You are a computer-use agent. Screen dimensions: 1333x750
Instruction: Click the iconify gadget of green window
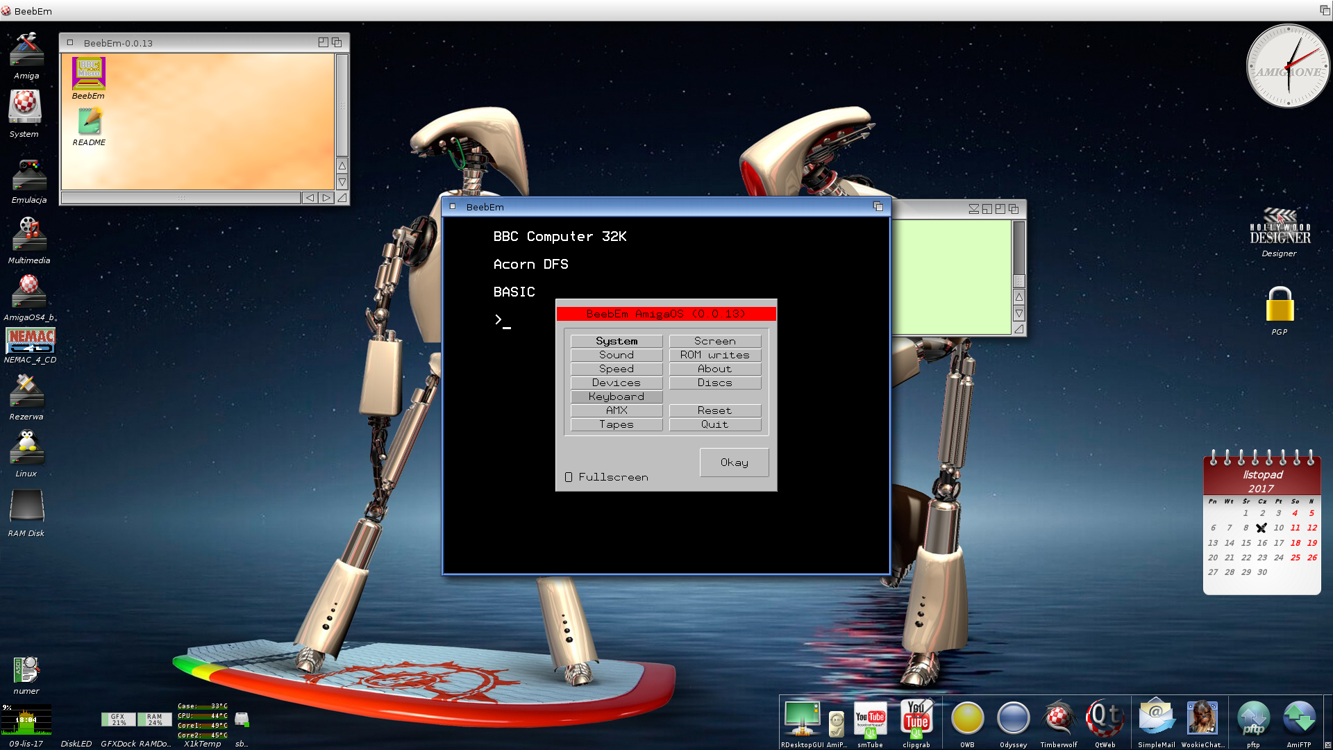click(973, 208)
